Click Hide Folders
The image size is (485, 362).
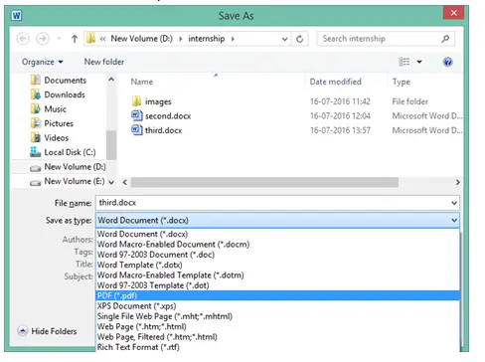(x=48, y=331)
